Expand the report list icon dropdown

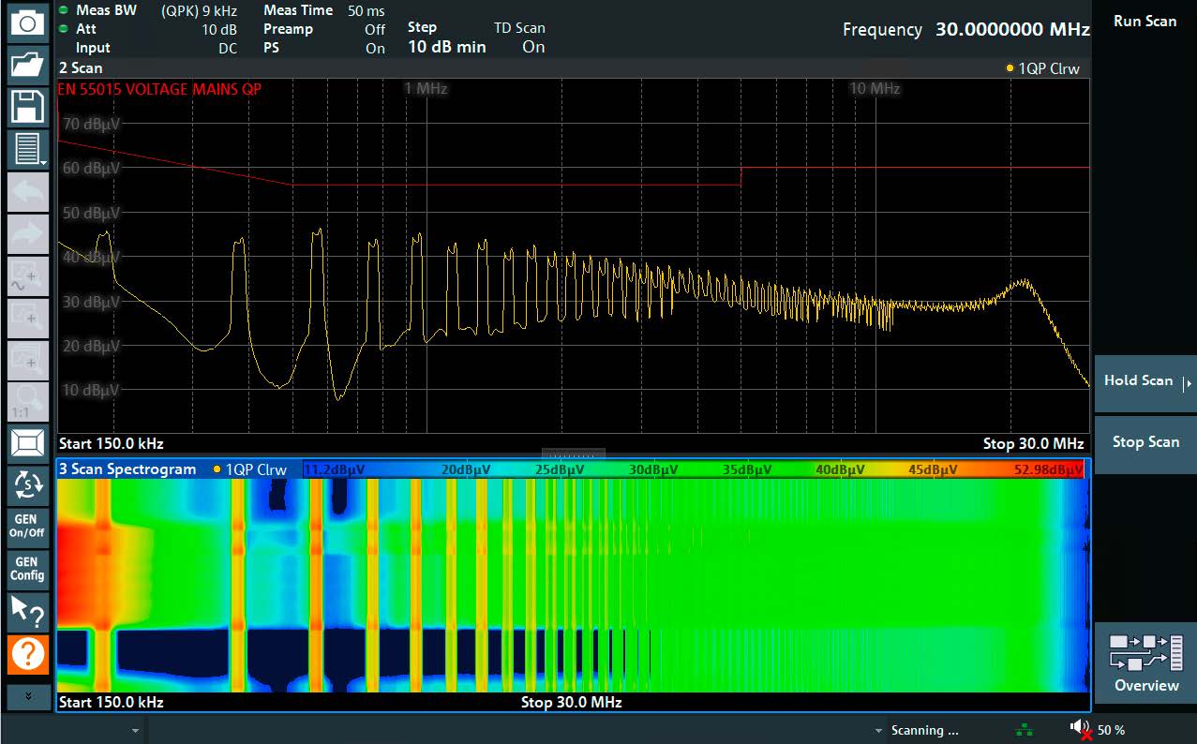(28, 150)
